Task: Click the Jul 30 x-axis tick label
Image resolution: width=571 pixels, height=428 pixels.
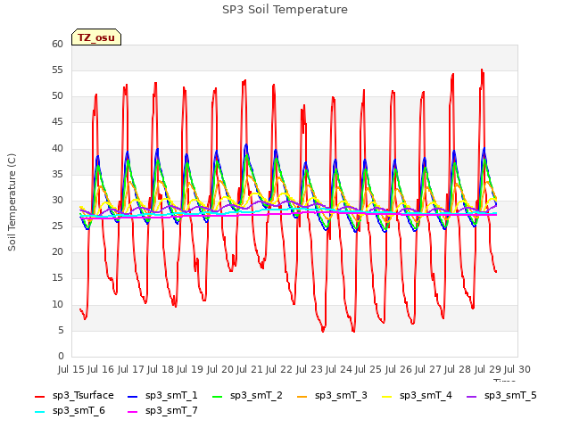Action: point(517,369)
